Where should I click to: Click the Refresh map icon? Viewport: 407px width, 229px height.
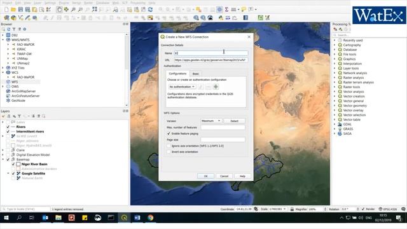click(150, 10)
